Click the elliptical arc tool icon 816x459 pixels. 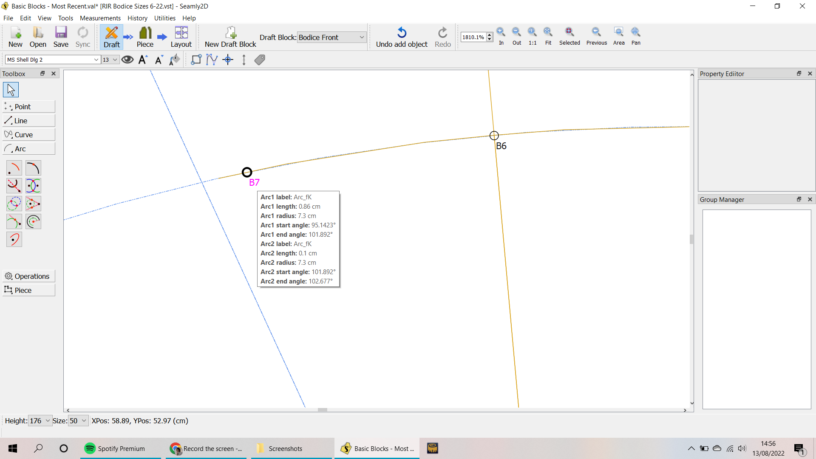[14, 240]
